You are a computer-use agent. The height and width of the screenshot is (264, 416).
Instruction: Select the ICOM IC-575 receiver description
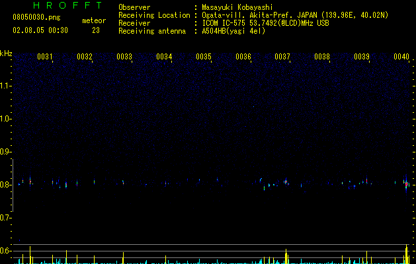pos(265,23)
